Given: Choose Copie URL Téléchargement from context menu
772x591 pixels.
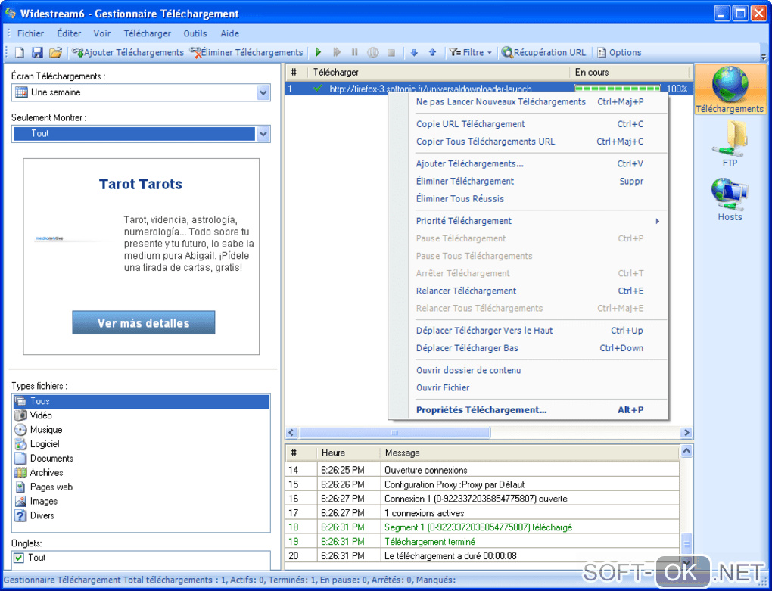Looking at the screenshot, I should click(x=528, y=124).
